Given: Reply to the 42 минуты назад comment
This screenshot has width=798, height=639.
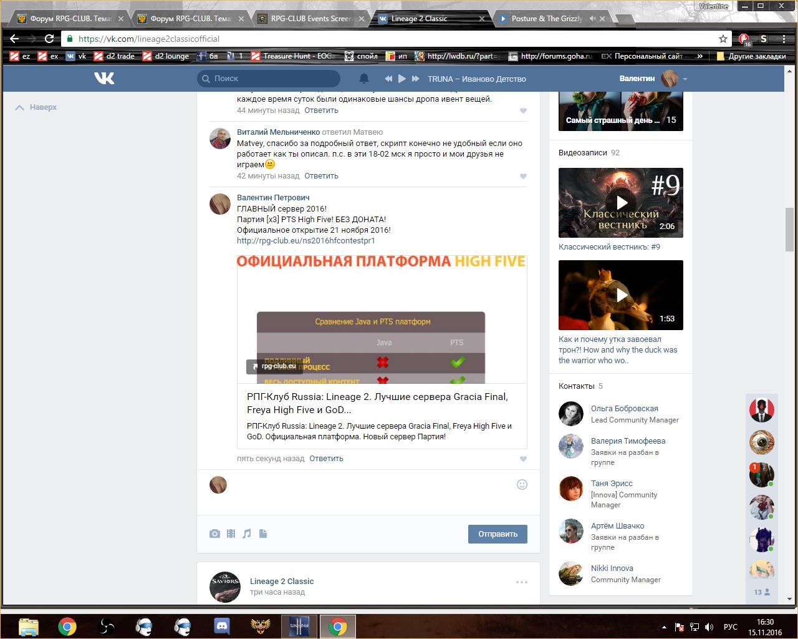Looking at the screenshot, I should [x=321, y=176].
